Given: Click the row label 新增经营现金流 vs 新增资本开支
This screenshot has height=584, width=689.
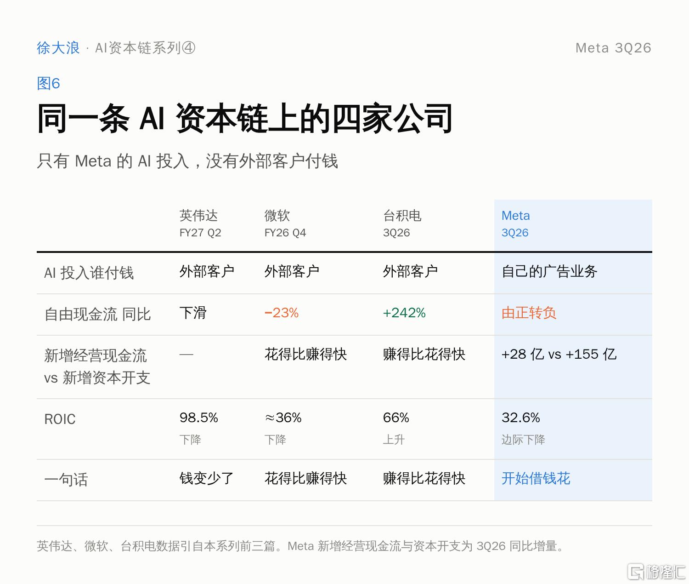Looking at the screenshot, I should pyautogui.click(x=97, y=366).
